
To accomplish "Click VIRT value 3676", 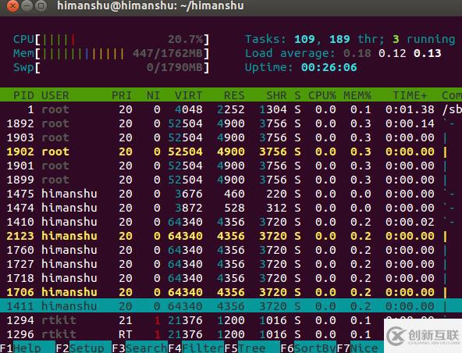I will tap(189, 194).
